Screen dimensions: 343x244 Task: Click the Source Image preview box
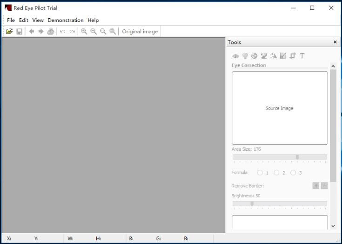click(x=280, y=108)
